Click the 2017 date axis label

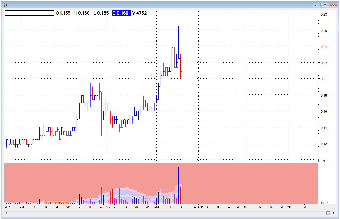(x=7, y=207)
